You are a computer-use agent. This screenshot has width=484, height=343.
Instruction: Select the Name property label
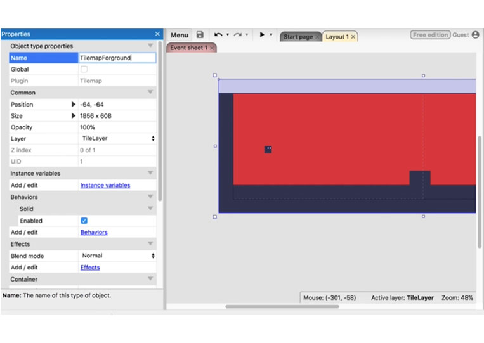click(19, 58)
